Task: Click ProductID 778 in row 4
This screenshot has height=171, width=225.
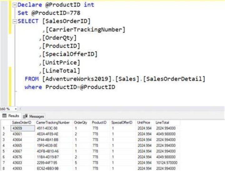Action: point(95,145)
